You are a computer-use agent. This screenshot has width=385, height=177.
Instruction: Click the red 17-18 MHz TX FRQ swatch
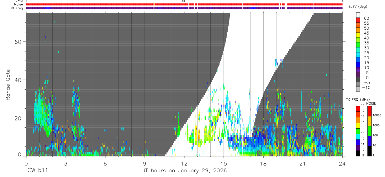click(358, 109)
